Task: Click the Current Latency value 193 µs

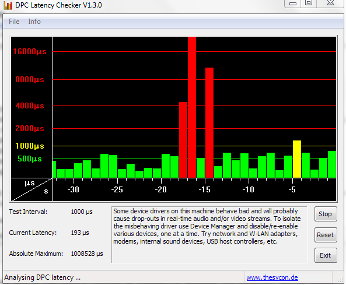Action: (x=80, y=233)
